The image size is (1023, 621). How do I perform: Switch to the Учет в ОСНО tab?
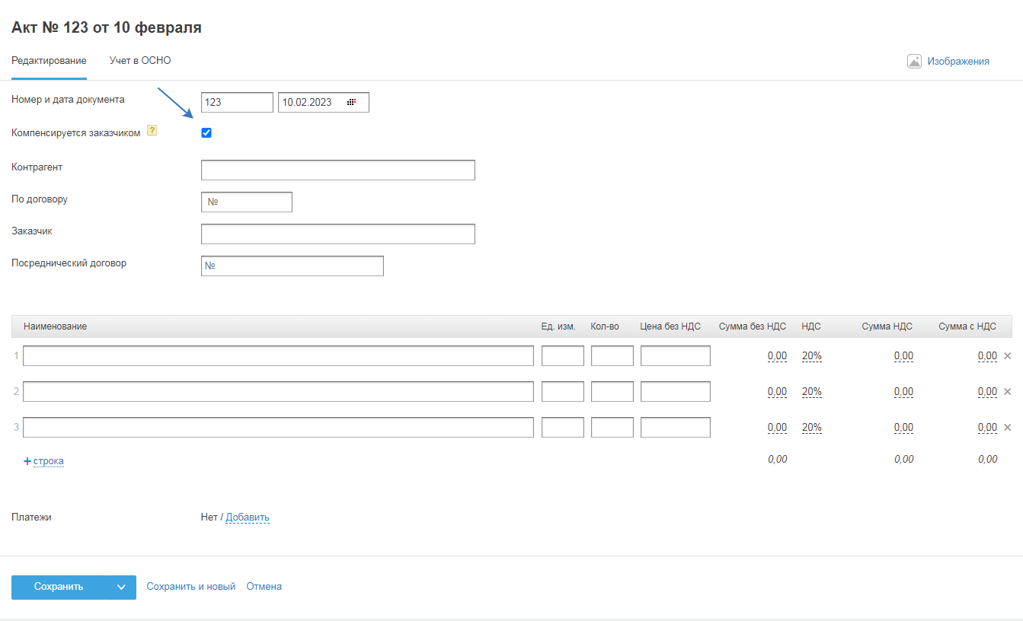click(140, 61)
